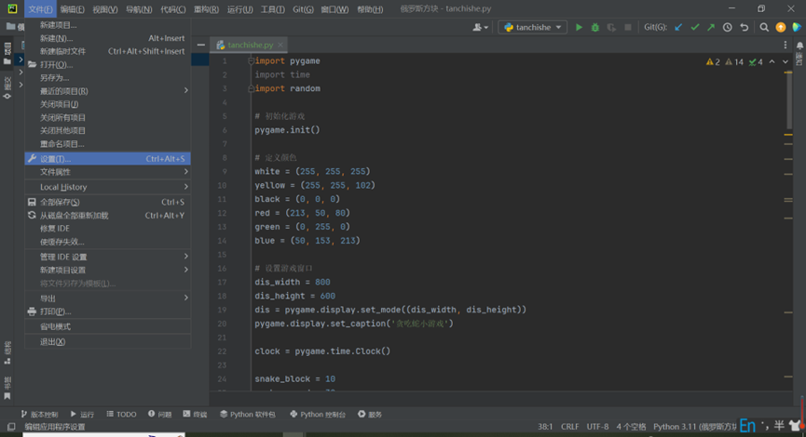
Task: Click the Git rollback arrow icon
Action: (x=744, y=28)
